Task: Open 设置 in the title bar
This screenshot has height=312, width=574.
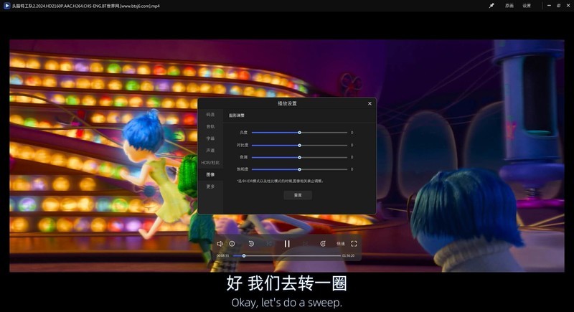Action: click(527, 6)
